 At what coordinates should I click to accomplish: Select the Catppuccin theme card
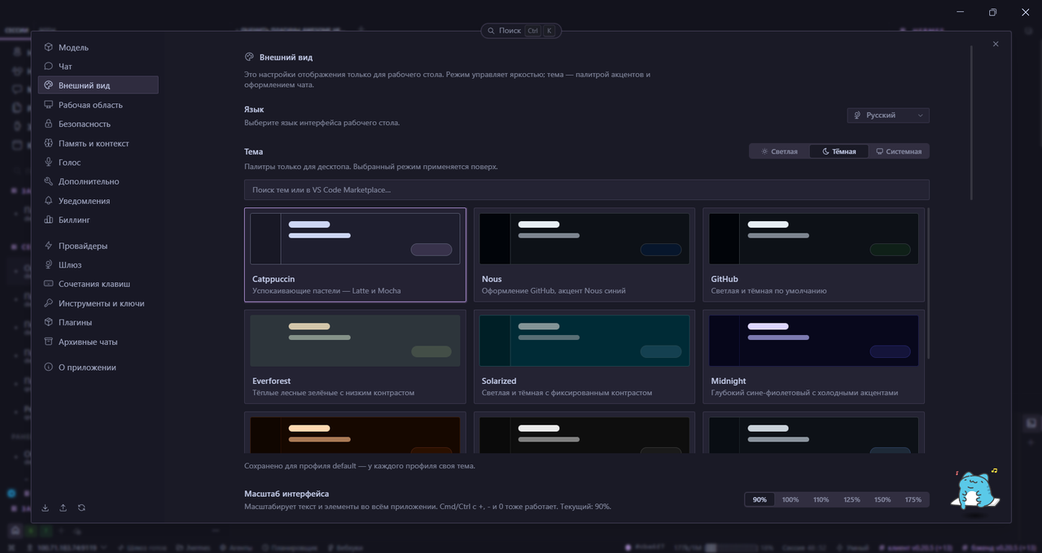355,255
